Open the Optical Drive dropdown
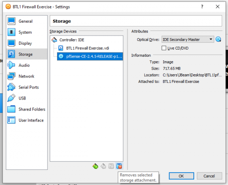Screen dimensions: 228x185 pyautogui.click(x=188, y=39)
